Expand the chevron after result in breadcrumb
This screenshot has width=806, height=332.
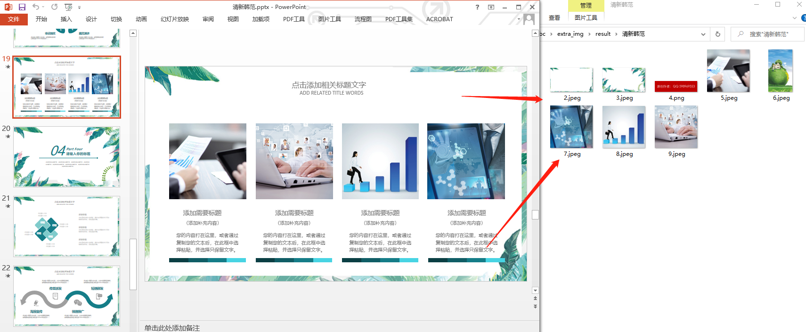pos(616,34)
